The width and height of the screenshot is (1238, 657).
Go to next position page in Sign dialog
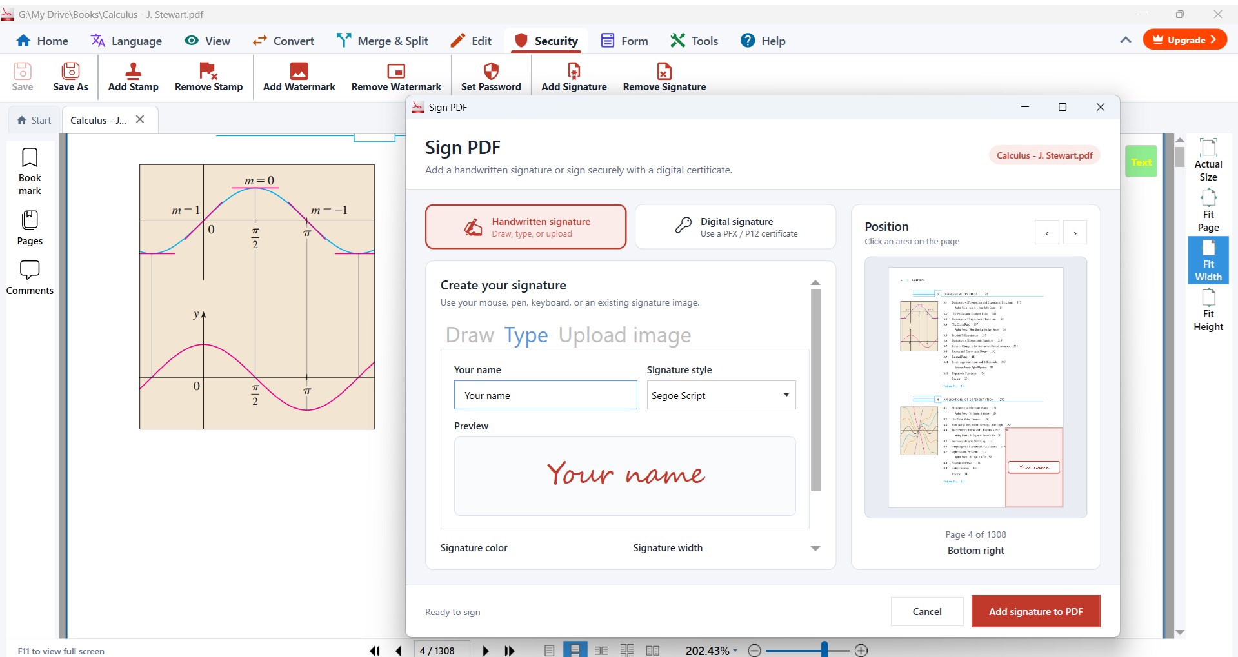click(x=1075, y=233)
